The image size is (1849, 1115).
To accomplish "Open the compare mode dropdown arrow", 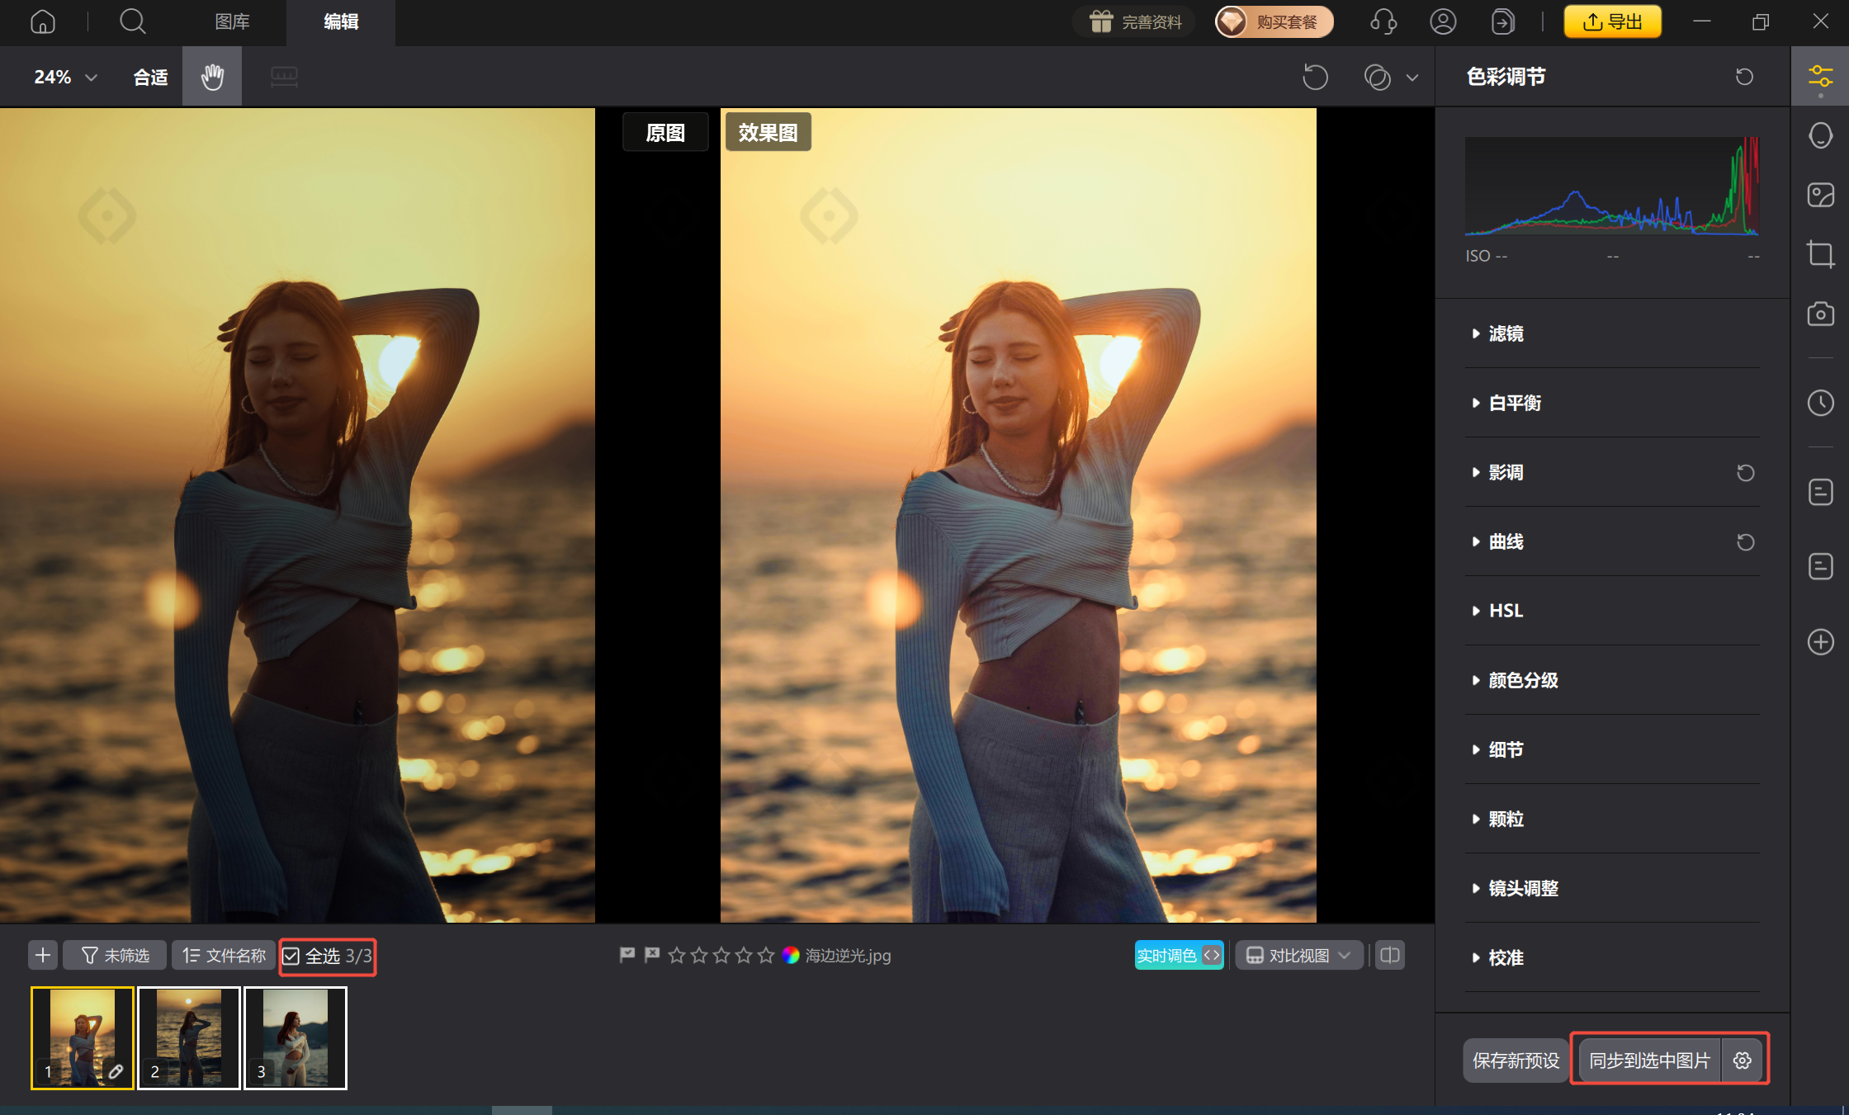I will tap(1412, 78).
